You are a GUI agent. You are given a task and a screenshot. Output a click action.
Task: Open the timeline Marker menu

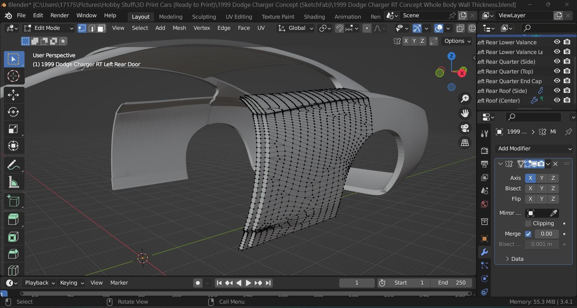click(x=119, y=283)
